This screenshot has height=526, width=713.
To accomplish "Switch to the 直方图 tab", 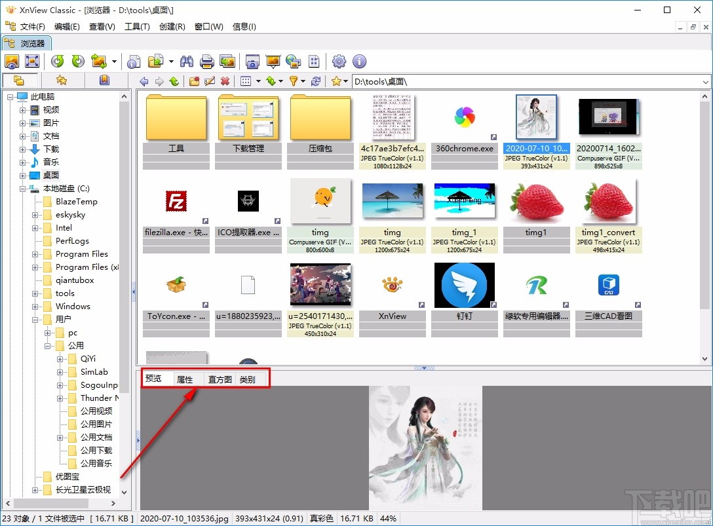I will pyautogui.click(x=219, y=379).
